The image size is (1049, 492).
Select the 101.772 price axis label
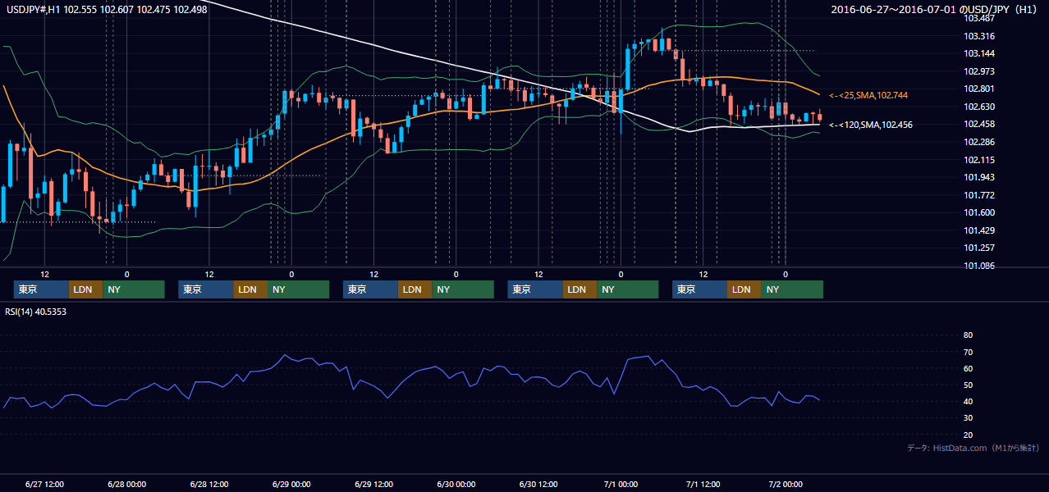click(x=979, y=195)
